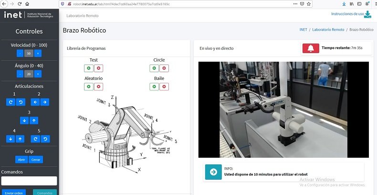Click the Comandos text input field
Image resolution: width=377 pixels, height=195 pixels.
pos(29,181)
